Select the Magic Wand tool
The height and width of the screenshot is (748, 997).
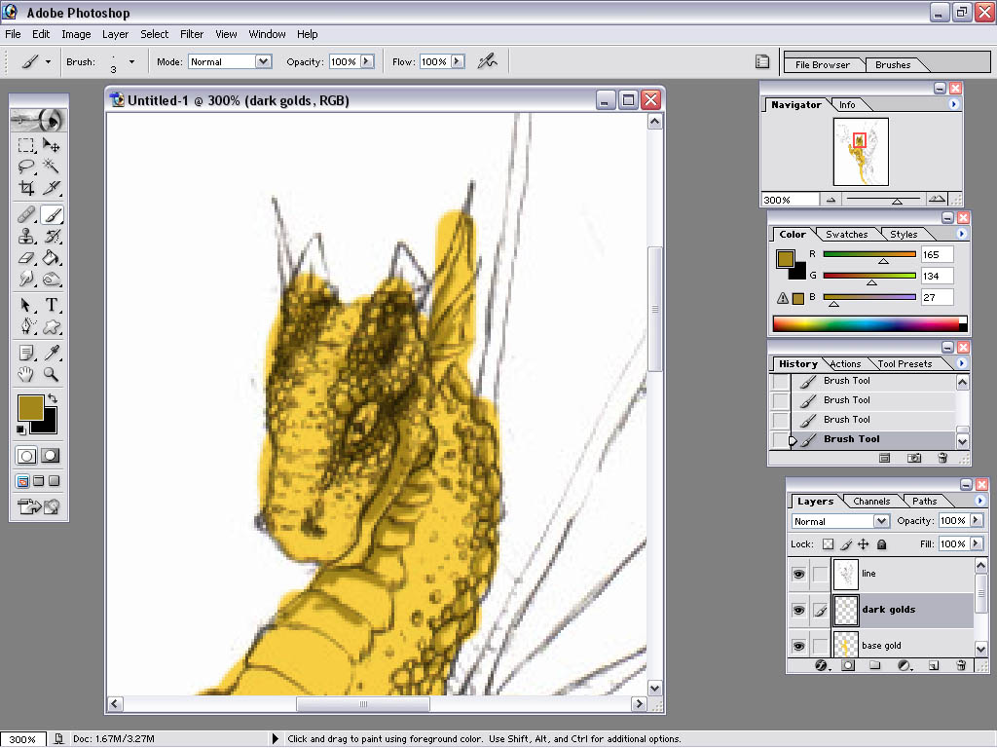(x=52, y=167)
